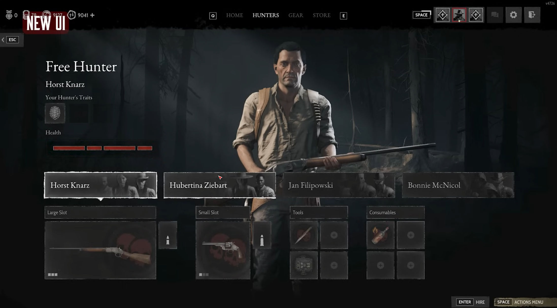Viewport: 557px width, 308px height.
Task: Open the GEAR tab
Action: [x=296, y=15]
